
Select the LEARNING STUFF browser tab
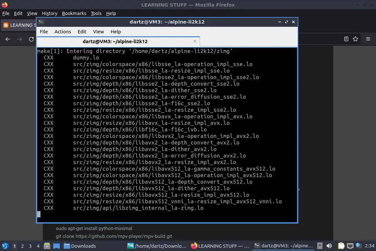point(19,25)
